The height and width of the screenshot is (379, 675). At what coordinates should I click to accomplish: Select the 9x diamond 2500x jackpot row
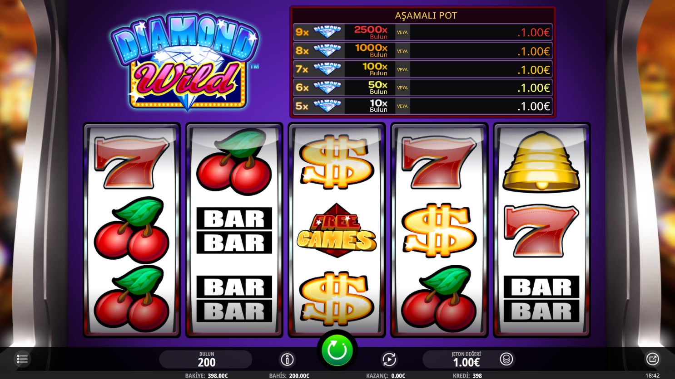422,32
